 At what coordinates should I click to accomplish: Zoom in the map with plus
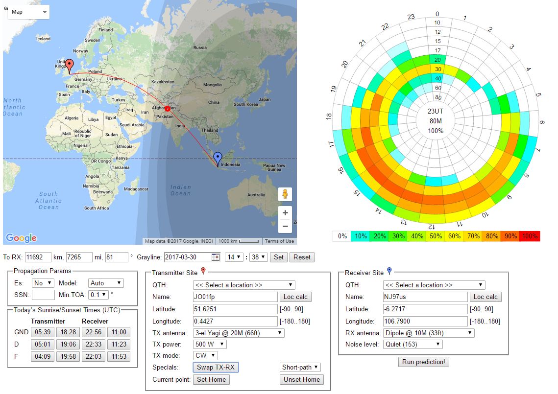click(285, 213)
